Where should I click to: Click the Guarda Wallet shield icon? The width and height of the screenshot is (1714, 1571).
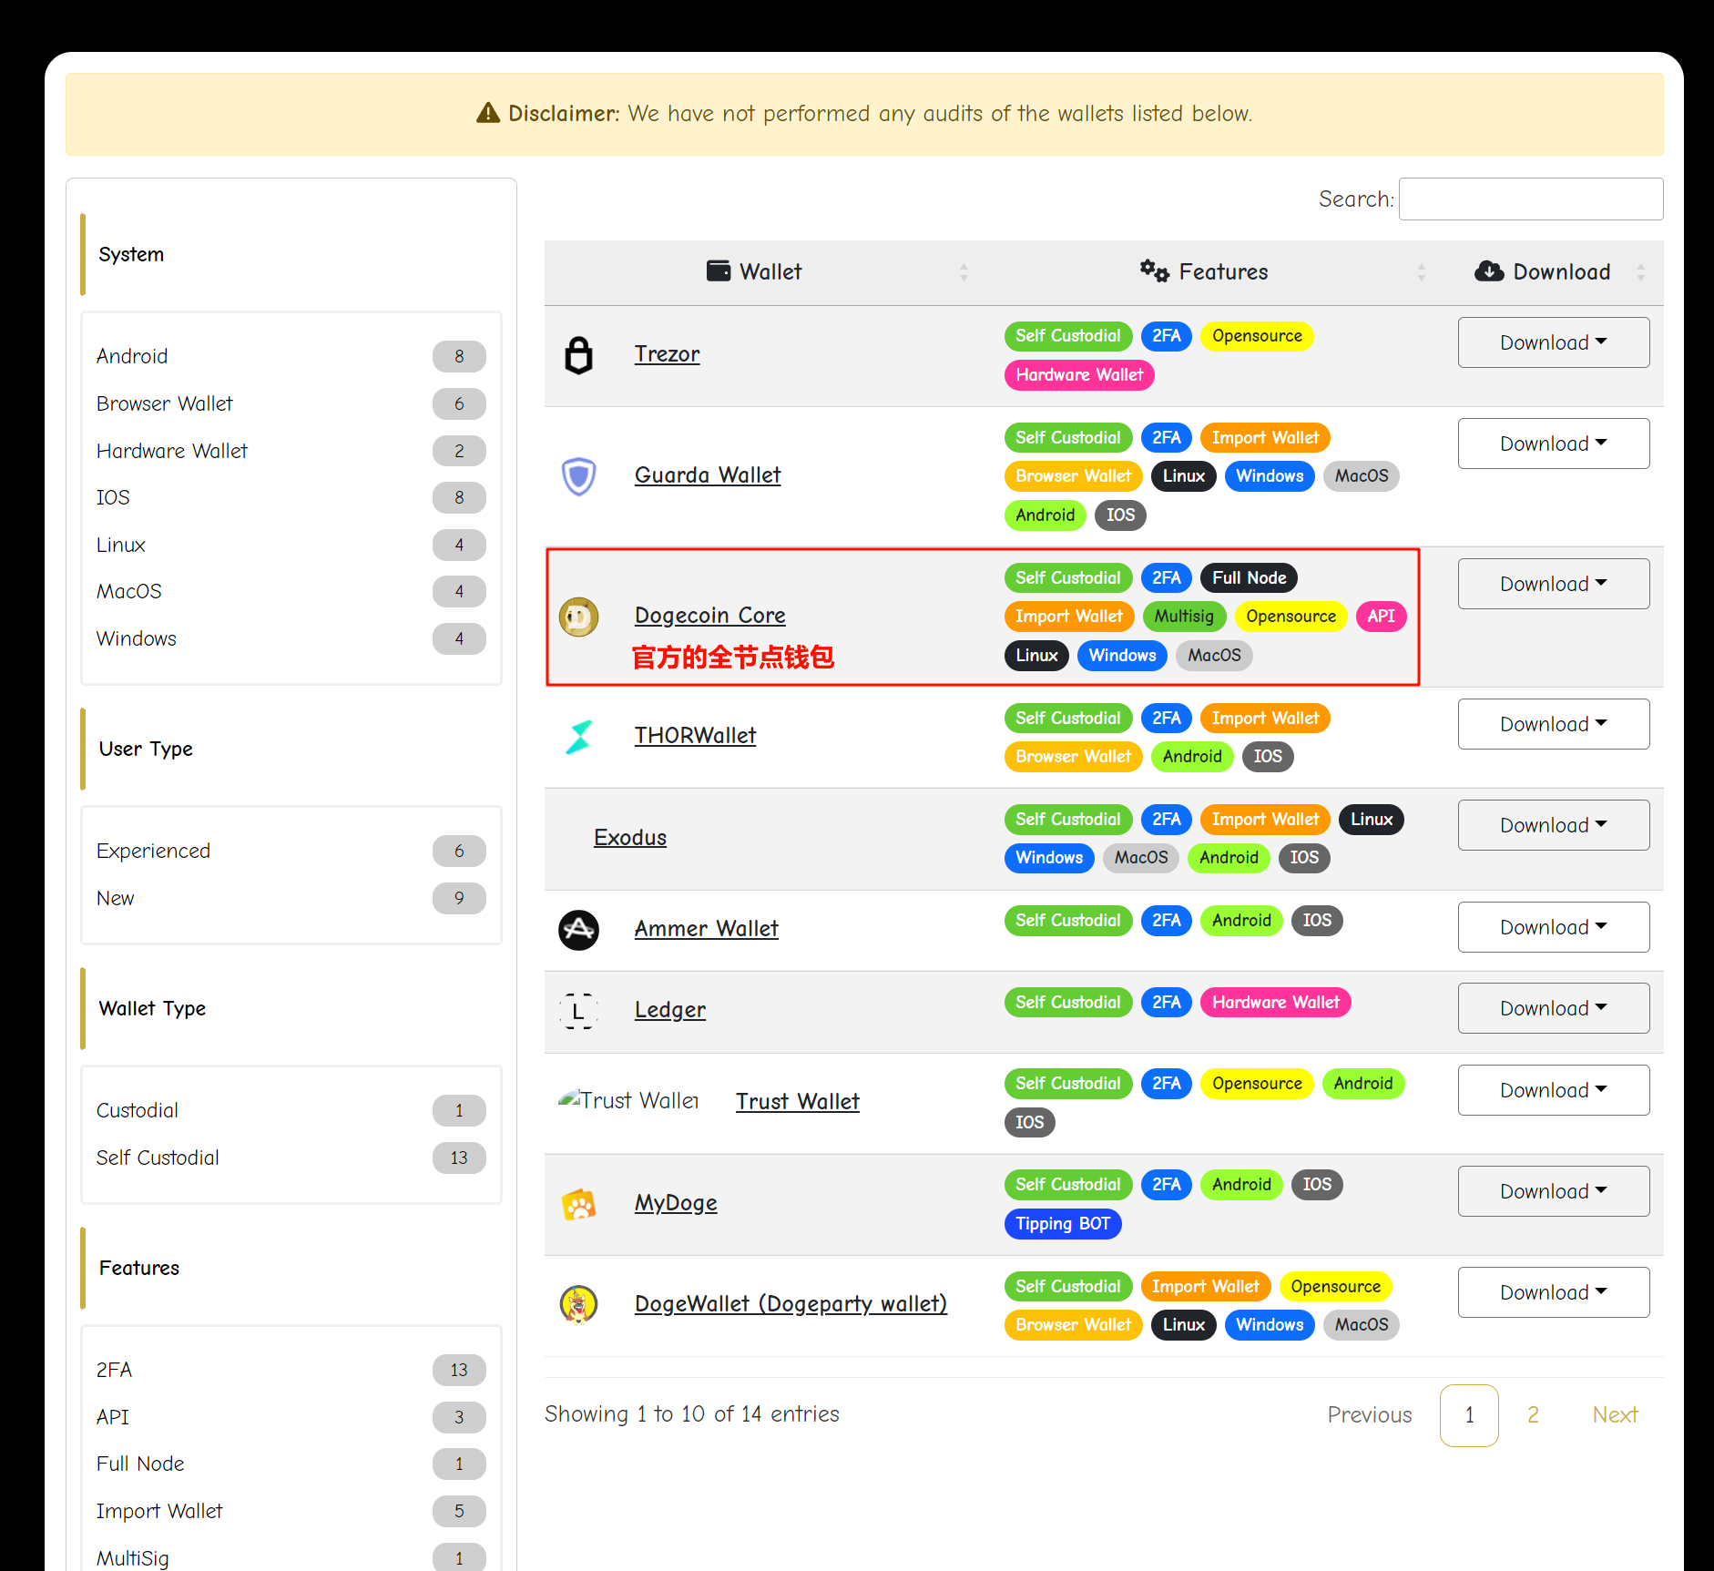click(x=578, y=475)
